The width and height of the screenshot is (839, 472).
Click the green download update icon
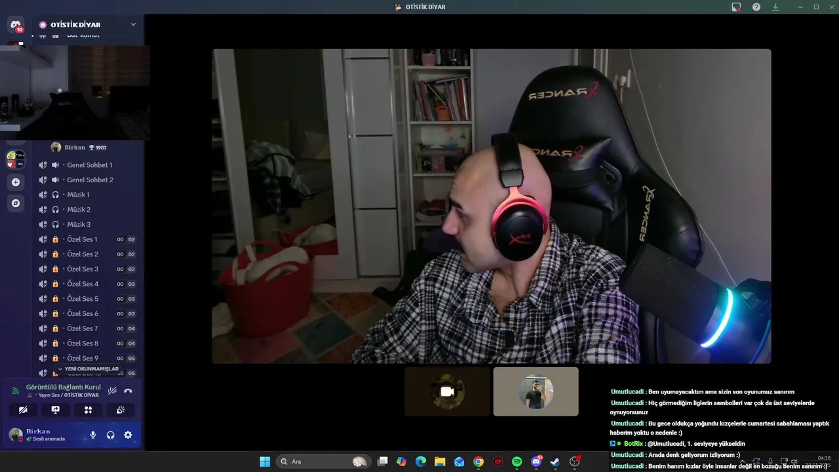point(776,7)
